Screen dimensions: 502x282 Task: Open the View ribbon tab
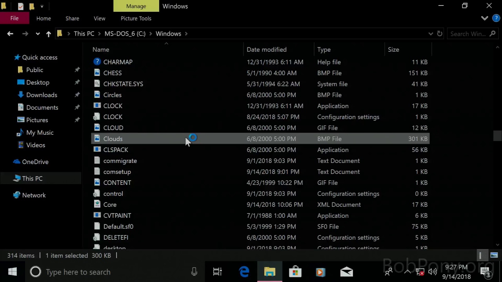pyautogui.click(x=100, y=18)
